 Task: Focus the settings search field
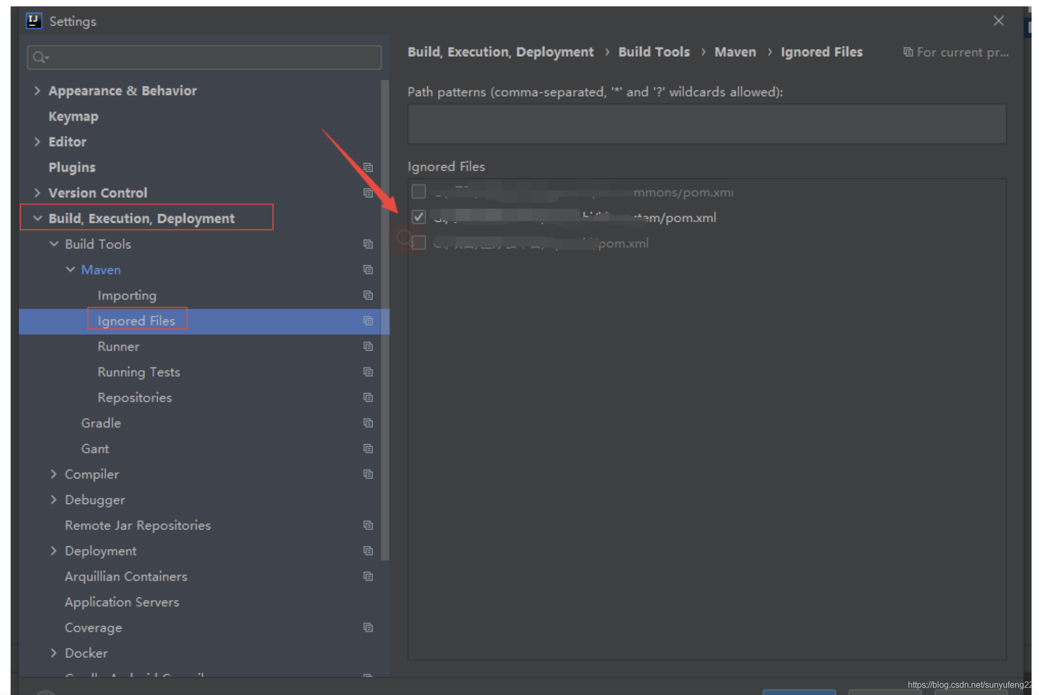(x=204, y=57)
